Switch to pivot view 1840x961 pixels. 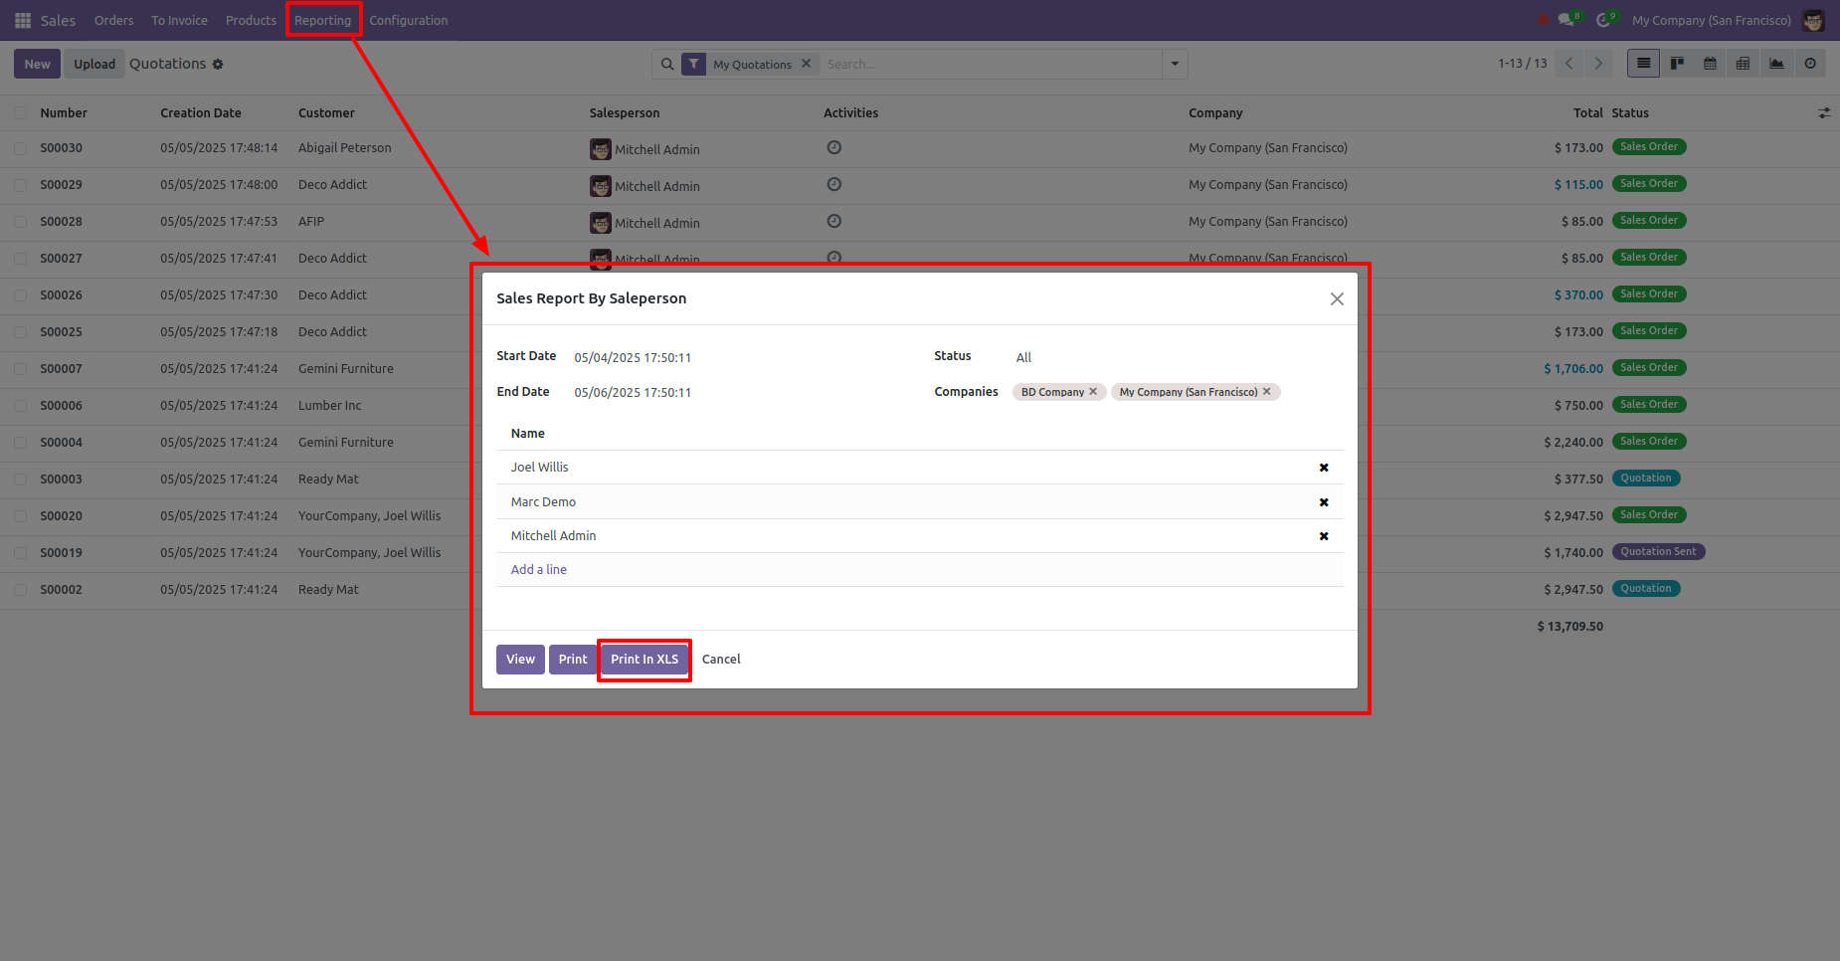(x=1743, y=64)
